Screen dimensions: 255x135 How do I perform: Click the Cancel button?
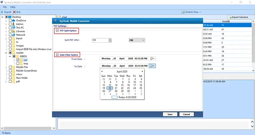click(x=186, y=114)
